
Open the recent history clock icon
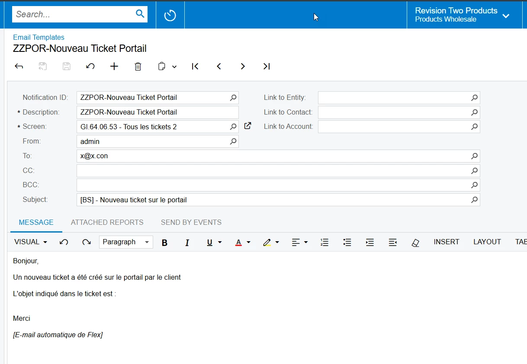pos(170,16)
